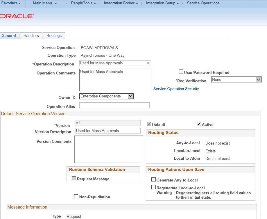Toggle the Active checkbox
267x219 pixels.
pos(199,124)
